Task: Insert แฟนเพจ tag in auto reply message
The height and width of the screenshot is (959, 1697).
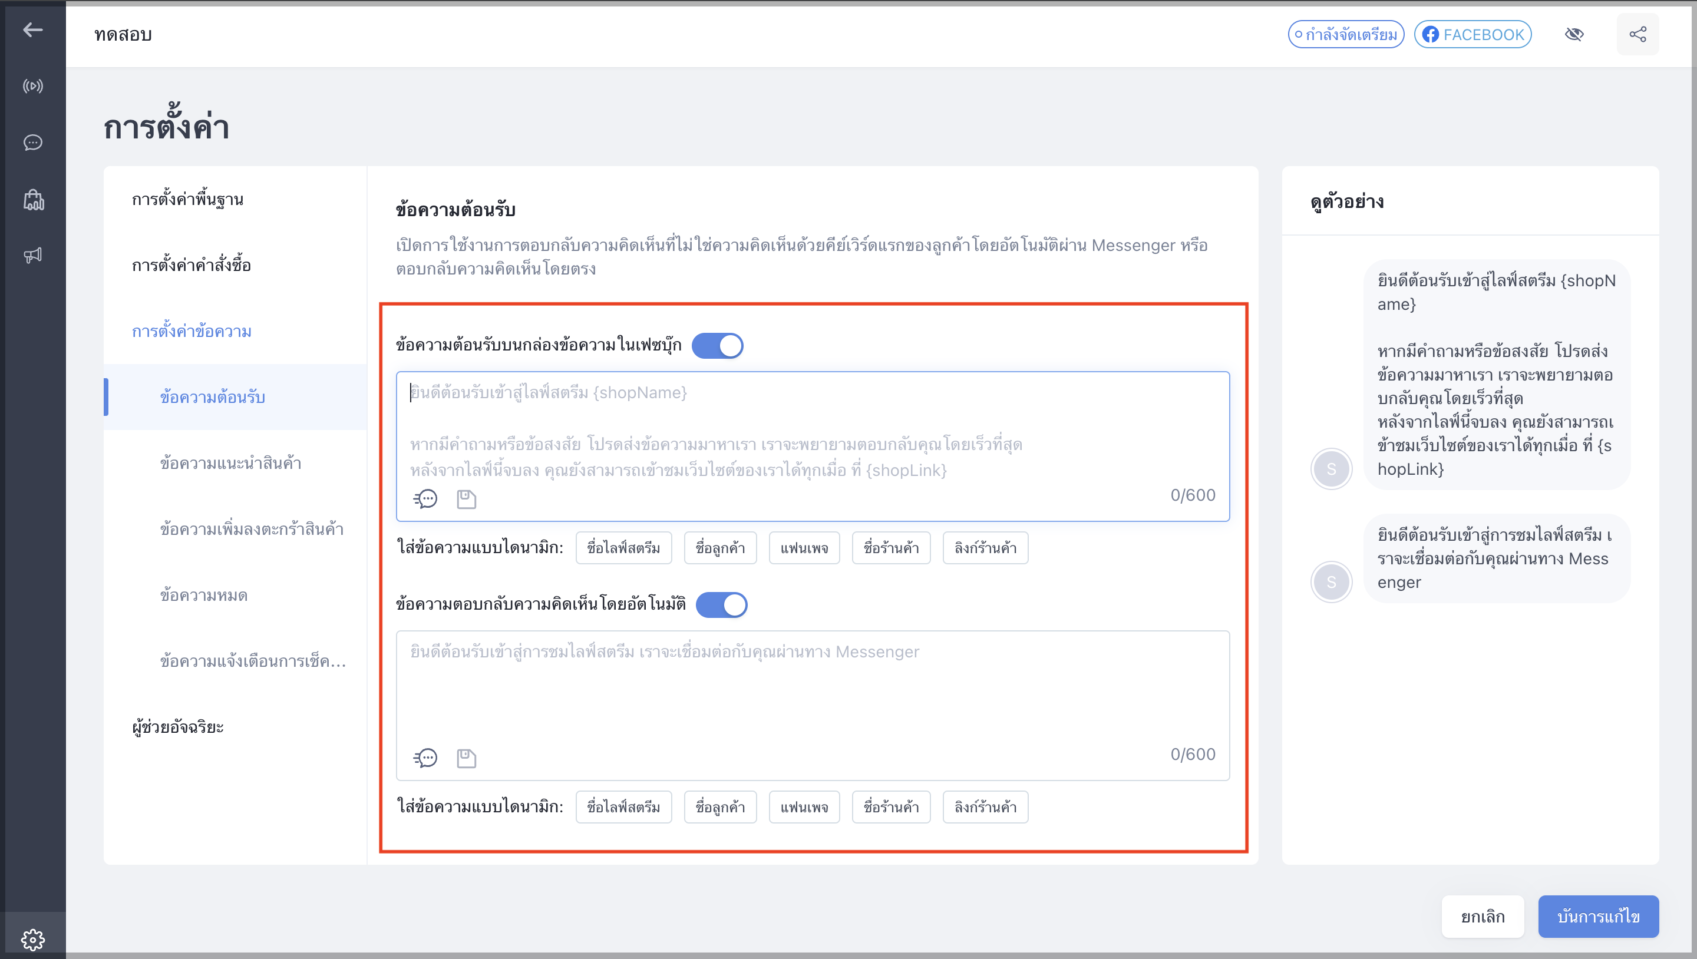Action: click(x=804, y=807)
